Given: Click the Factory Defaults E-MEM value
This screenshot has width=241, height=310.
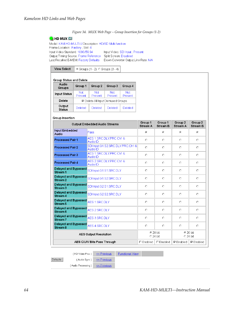Looking at the screenshot, I should tap(89, 60).
